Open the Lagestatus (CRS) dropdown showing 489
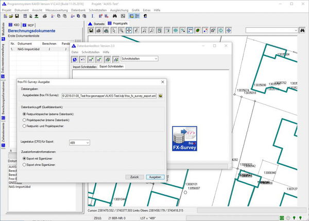Viewport: 309px width, 221px height. 81,141
